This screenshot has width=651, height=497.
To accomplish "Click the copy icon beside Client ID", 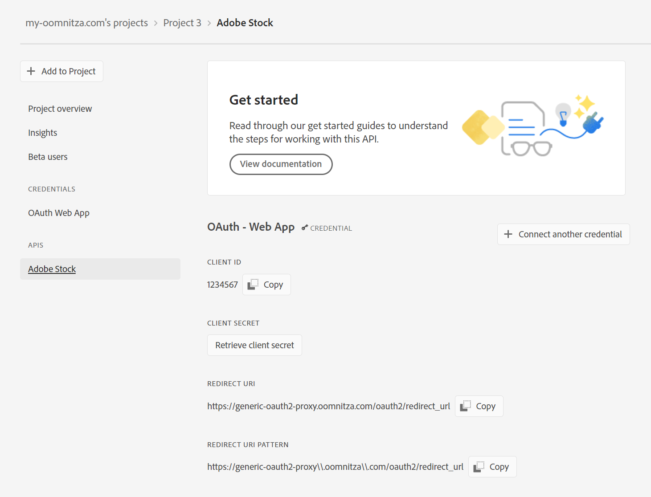I will [x=253, y=284].
